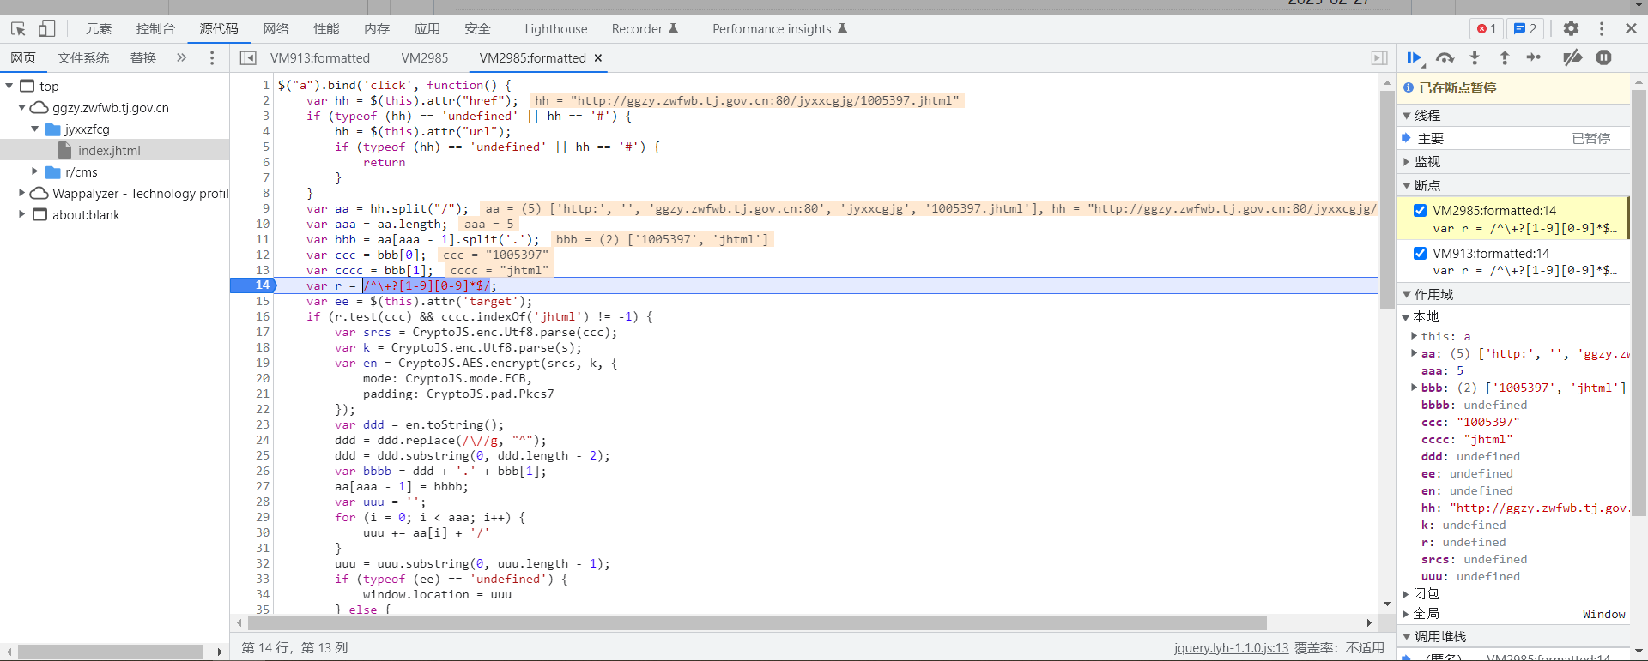This screenshot has width=1648, height=661.
Task: Click the blue messages count badge
Action: (1525, 28)
